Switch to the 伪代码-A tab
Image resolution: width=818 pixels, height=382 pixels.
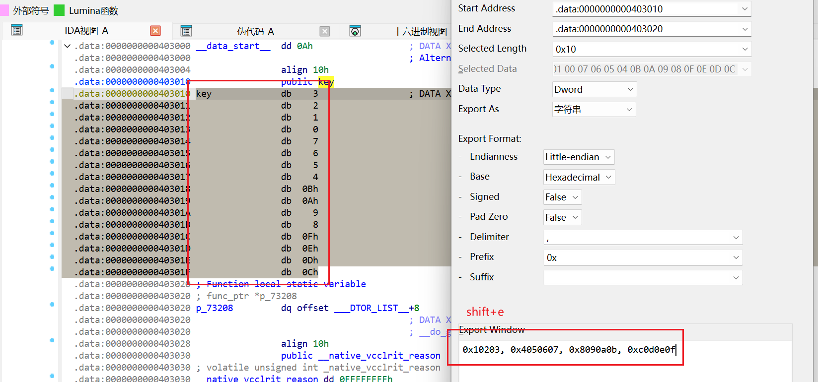click(x=255, y=31)
